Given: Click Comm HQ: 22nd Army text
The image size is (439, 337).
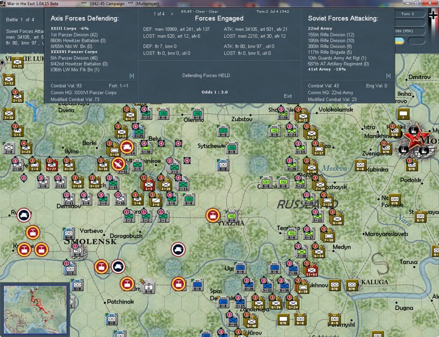Looking at the screenshot, I should pyautogui.click(x=331, y=92).
